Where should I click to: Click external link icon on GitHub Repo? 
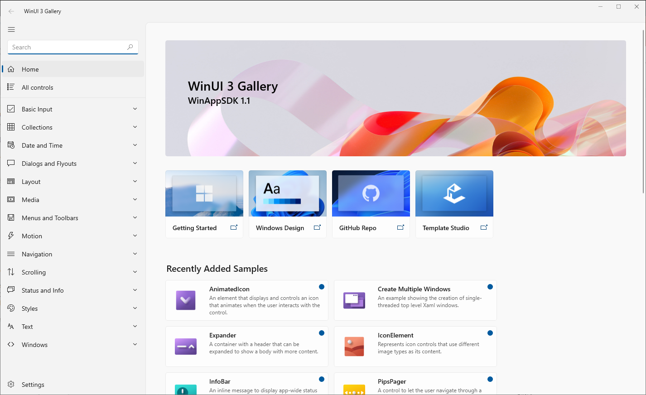(x=400, y=227)
